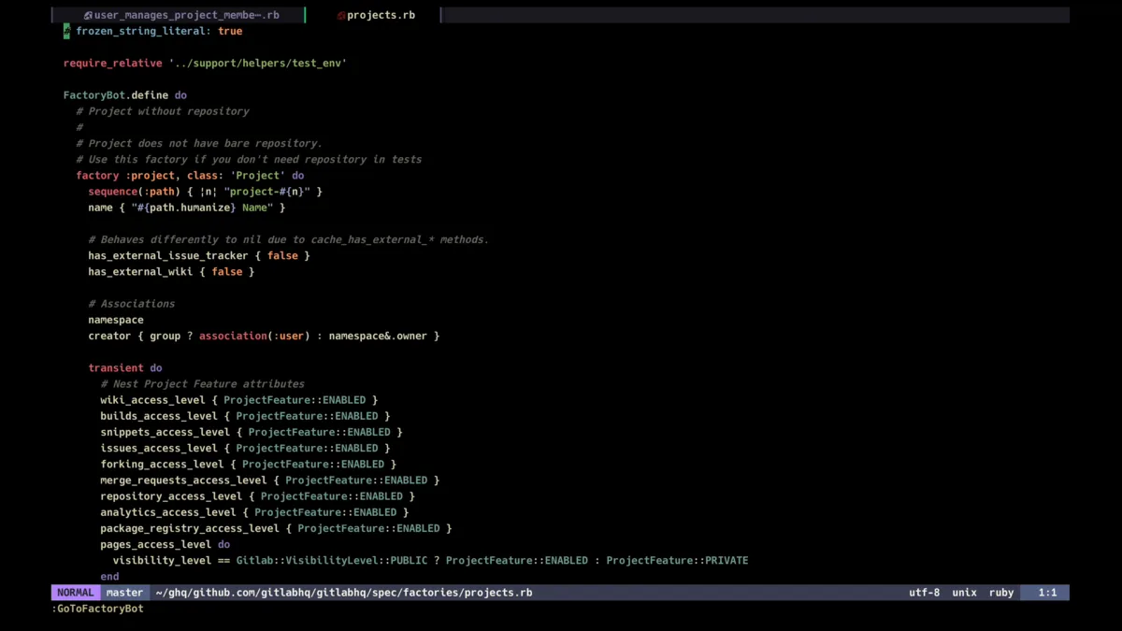Click Gitlab::VisibilityLevel::PUBLIC in the visibility_level line
The width and height of the screenshot is (1122, 631).
coord(332,561)
